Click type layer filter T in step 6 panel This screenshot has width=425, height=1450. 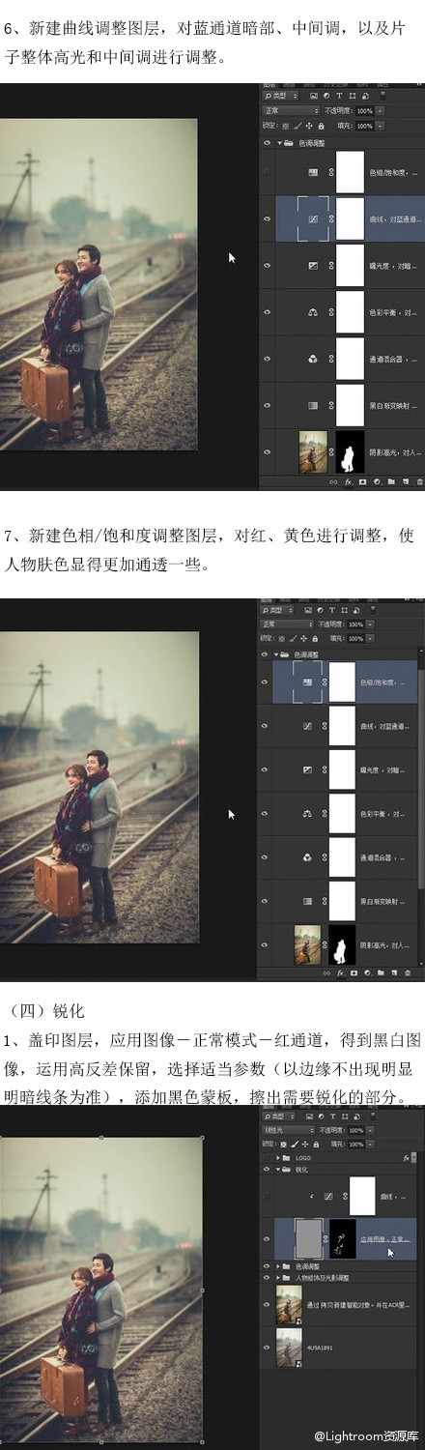tap(339, 96)
